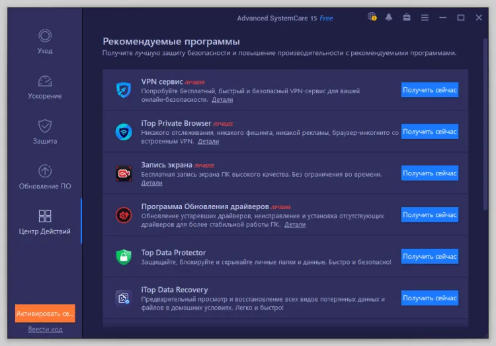The height and width of the screenshot is (346, 496).
Task: Open the notifications bell
Action: pos(389,17)
